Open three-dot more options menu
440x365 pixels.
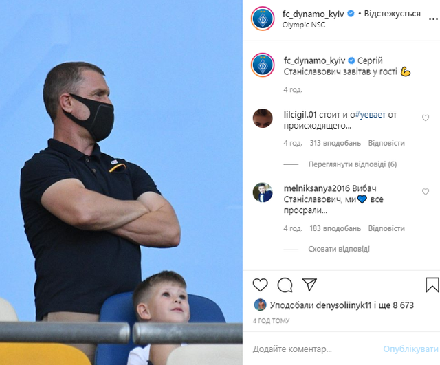pos(433,19)
